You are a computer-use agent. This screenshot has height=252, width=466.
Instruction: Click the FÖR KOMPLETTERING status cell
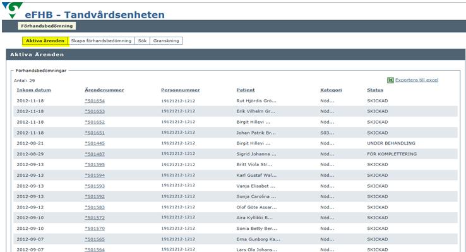pyautogui.click(x=391, y=154)
